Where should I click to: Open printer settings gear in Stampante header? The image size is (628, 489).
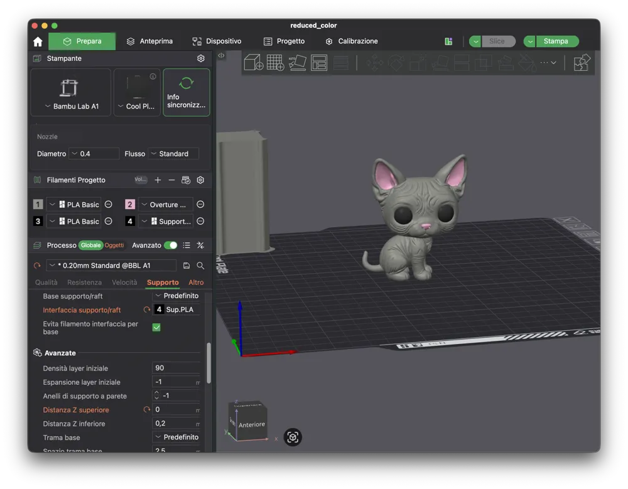[201, 58]
